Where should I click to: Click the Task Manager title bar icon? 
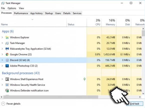click(3, 3)
